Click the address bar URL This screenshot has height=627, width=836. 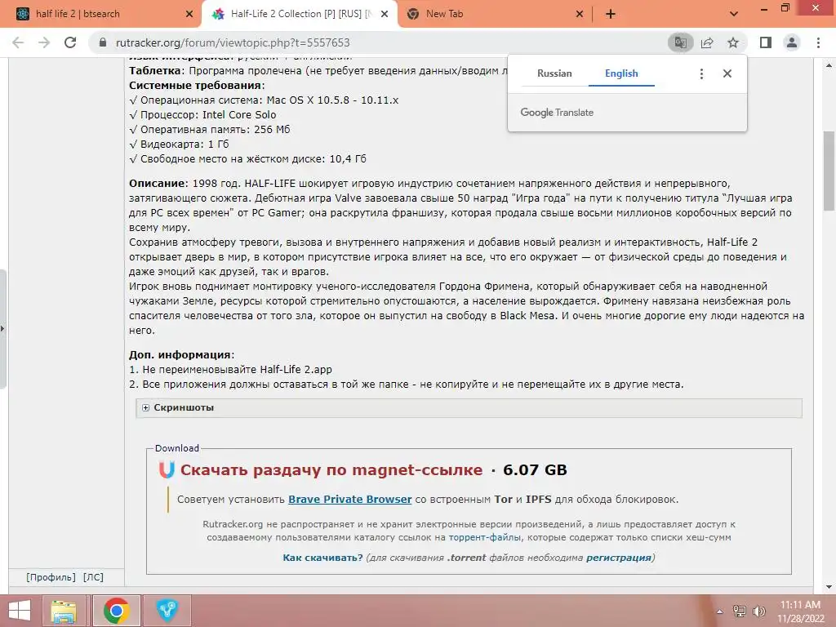pos(233,42)
